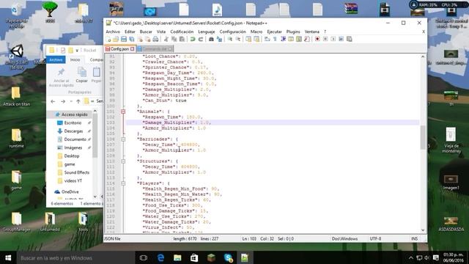This screenshot has width=469, height=264.
Task: Collapse the "Barricades" fold marker
Action: point(123,139)
